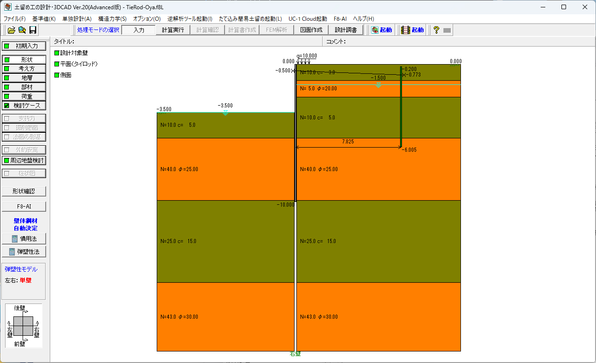Click the wall plan orientation diagram
The width and height of the screenshot is (596, 363).
24,325
